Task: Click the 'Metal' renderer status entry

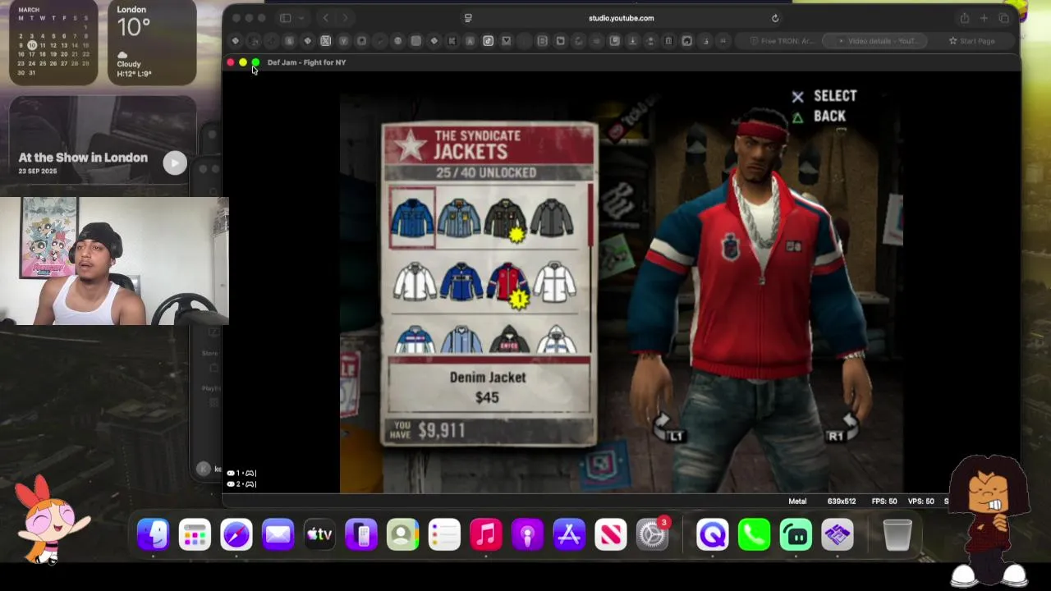Action: (x=797, y=502)
